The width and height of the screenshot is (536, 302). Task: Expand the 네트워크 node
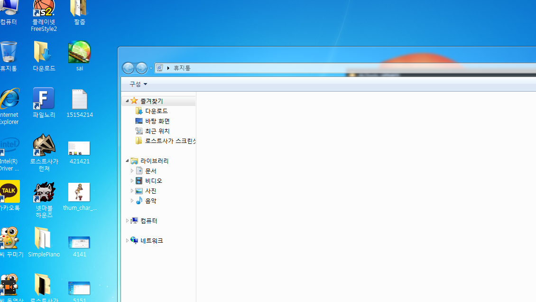(127, 240)
